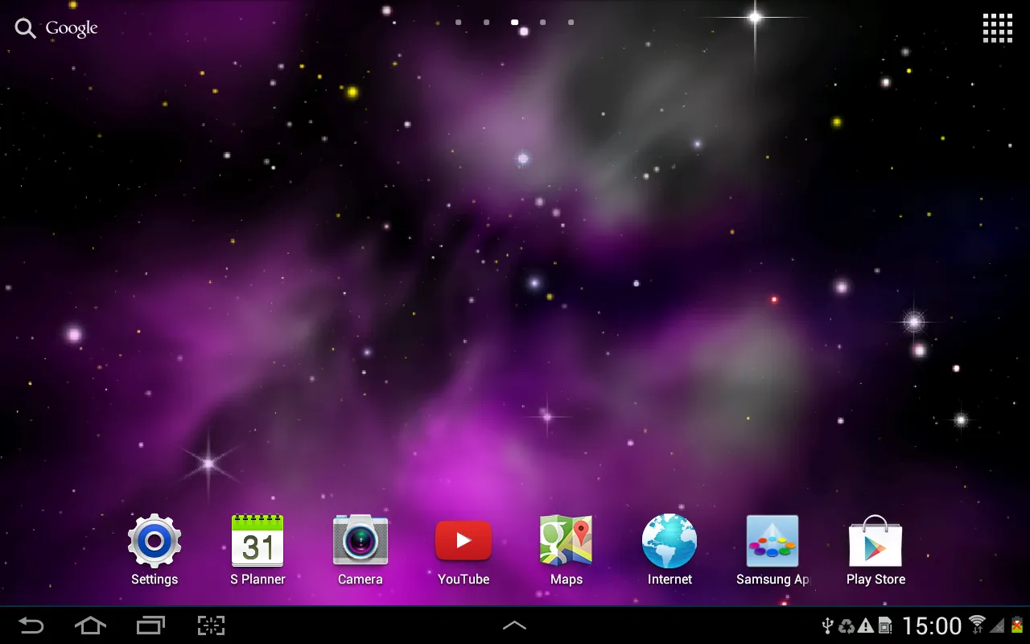Open the Samsung Apps store
The height and width of the screenshot is (644, 1030).
click(x=772, y=550)
